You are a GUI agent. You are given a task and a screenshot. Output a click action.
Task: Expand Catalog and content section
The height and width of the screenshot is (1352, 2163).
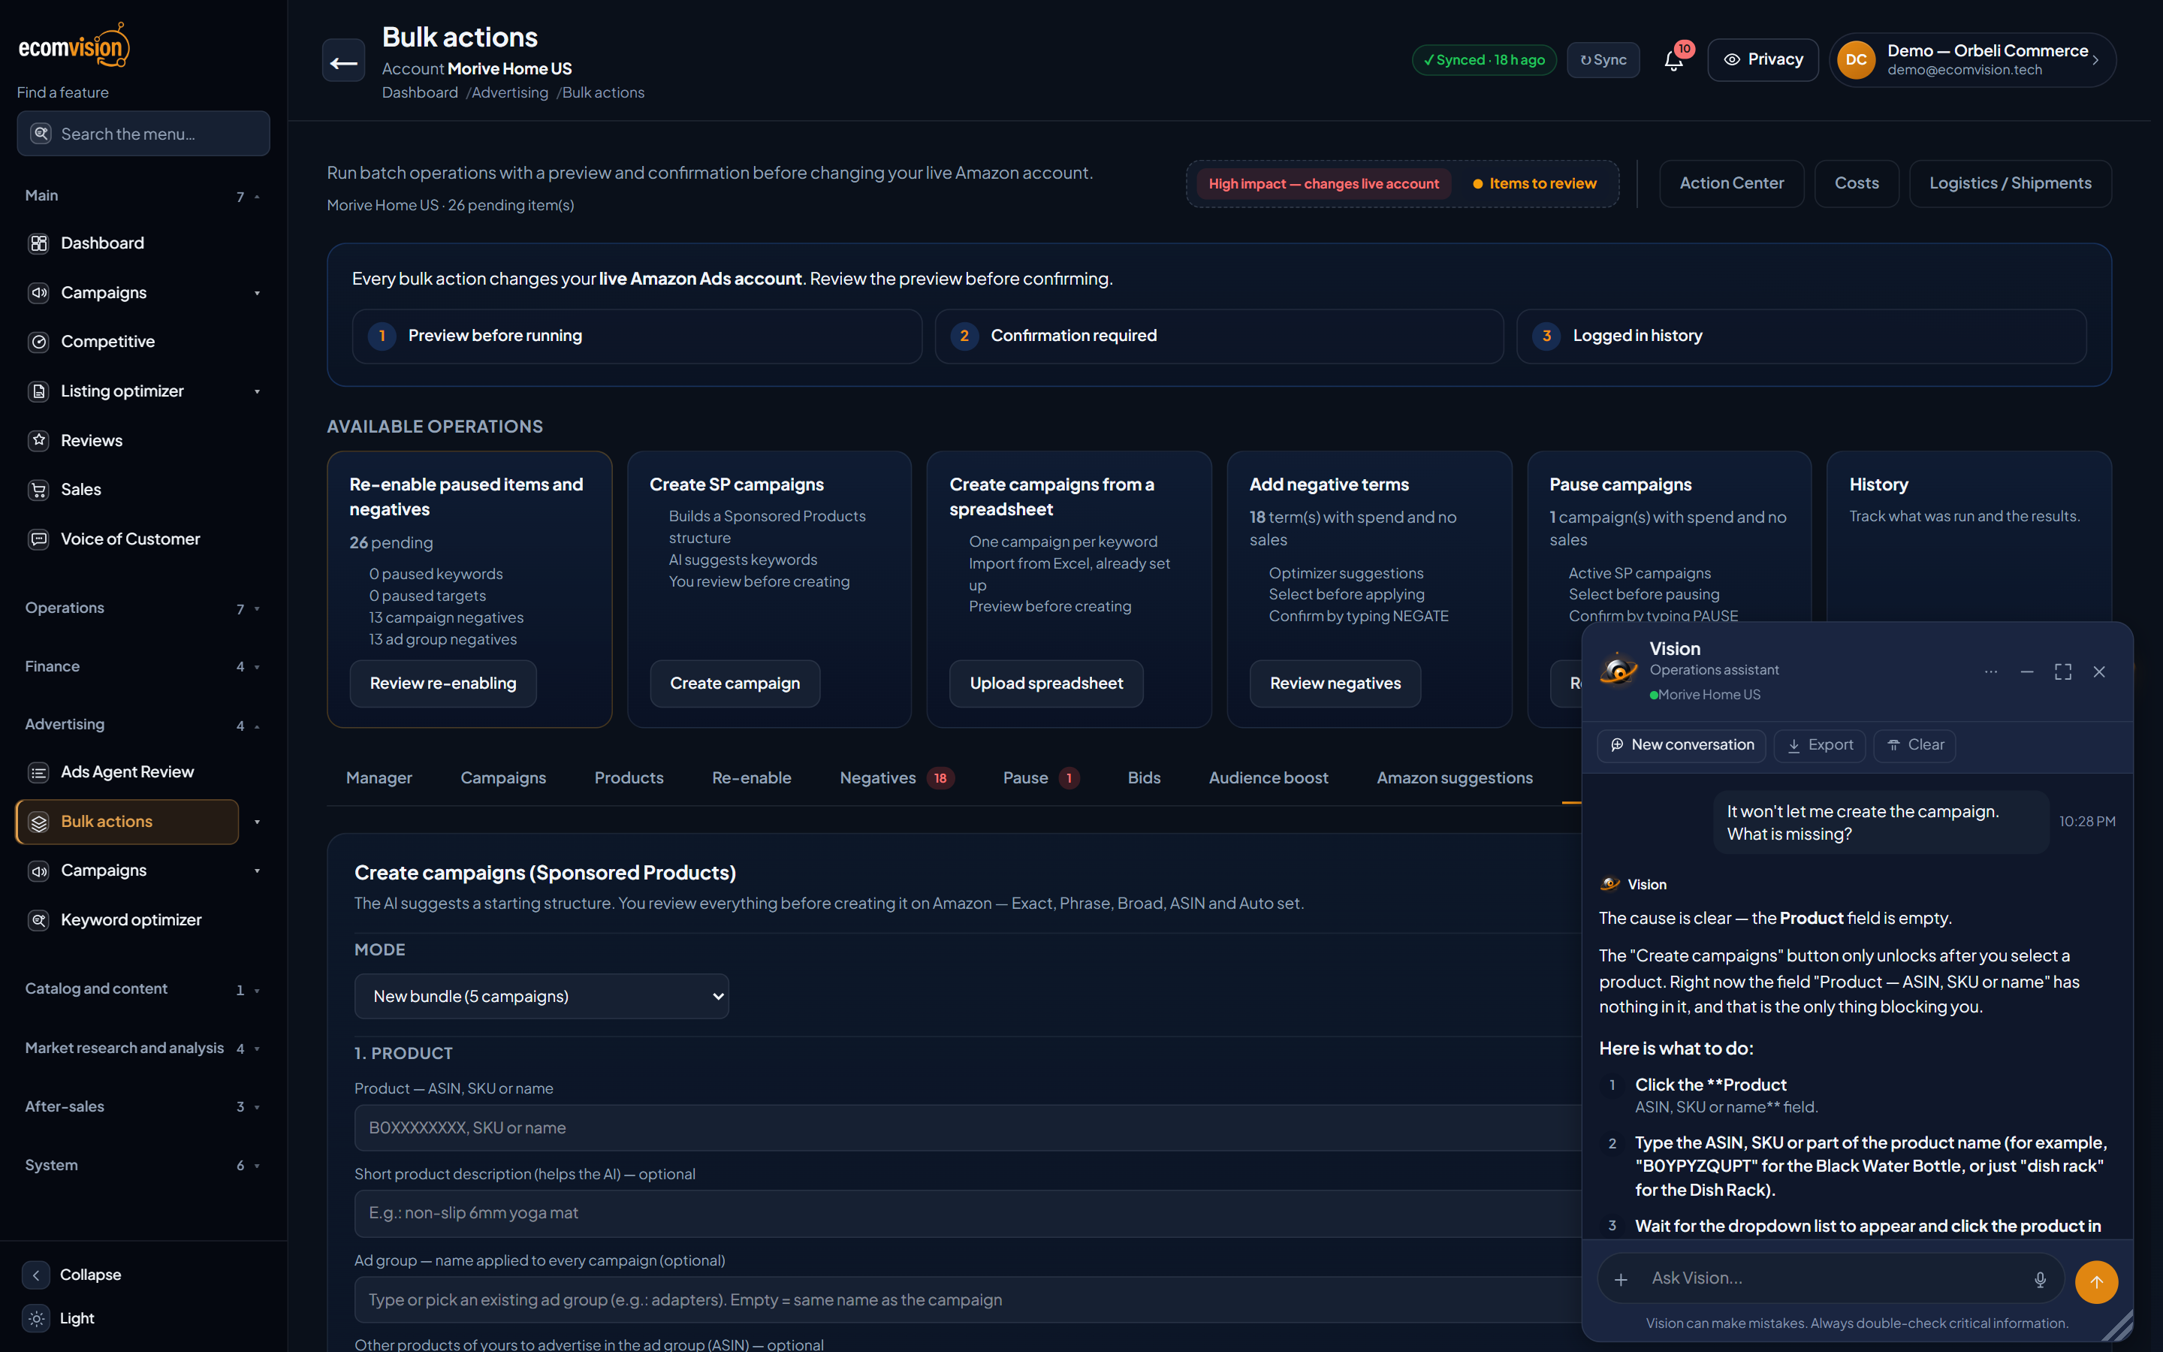pos(143,989)
